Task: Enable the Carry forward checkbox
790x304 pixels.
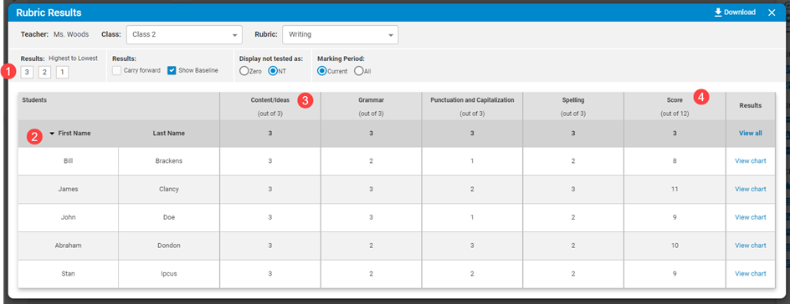Action: [x=117, y=71]
